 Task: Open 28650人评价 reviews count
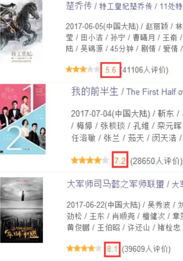tap(156, 161)
